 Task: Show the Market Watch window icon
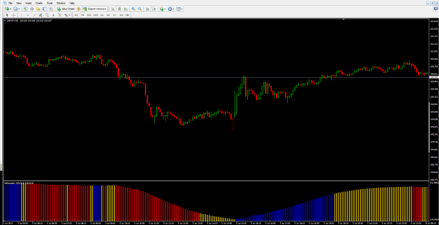[x=26, y=9]
